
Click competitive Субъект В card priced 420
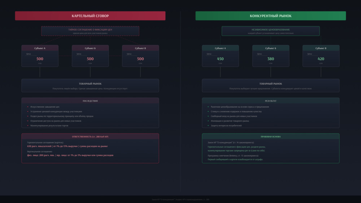(321, 56)
